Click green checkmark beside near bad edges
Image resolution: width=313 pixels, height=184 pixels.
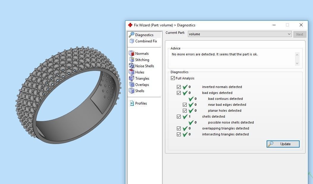point(191,105)
